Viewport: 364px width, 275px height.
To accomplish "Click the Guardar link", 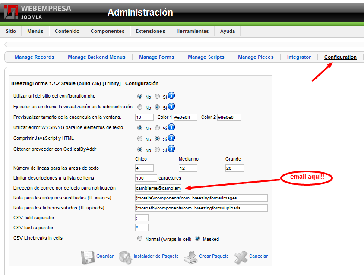I will coord(105,256).
